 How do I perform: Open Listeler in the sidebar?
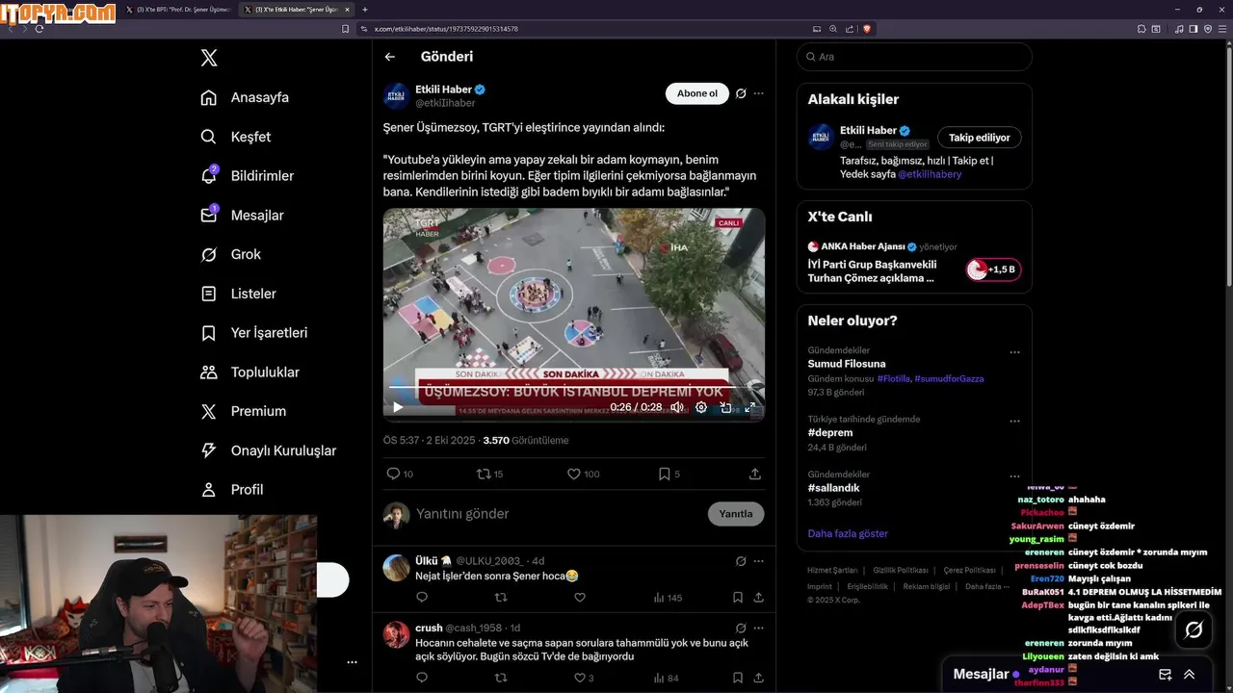click(238, 294)
